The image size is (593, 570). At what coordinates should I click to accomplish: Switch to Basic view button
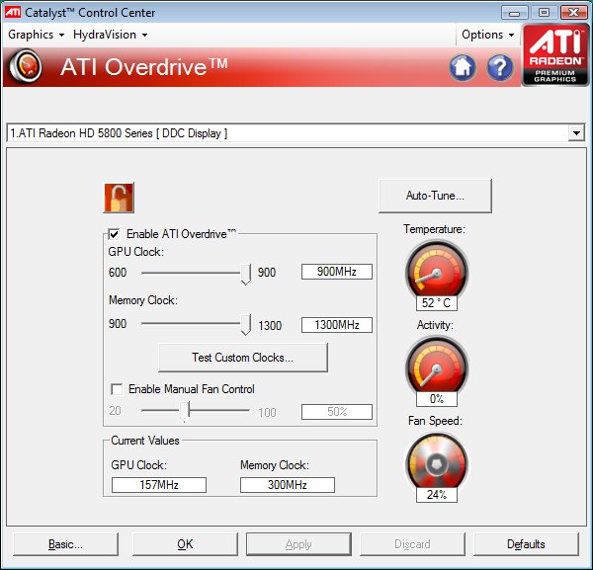(65, 544)
